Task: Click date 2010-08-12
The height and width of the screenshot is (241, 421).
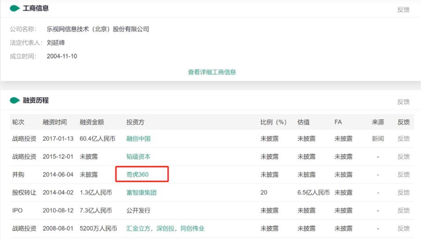Action: (x=58, y=211)
